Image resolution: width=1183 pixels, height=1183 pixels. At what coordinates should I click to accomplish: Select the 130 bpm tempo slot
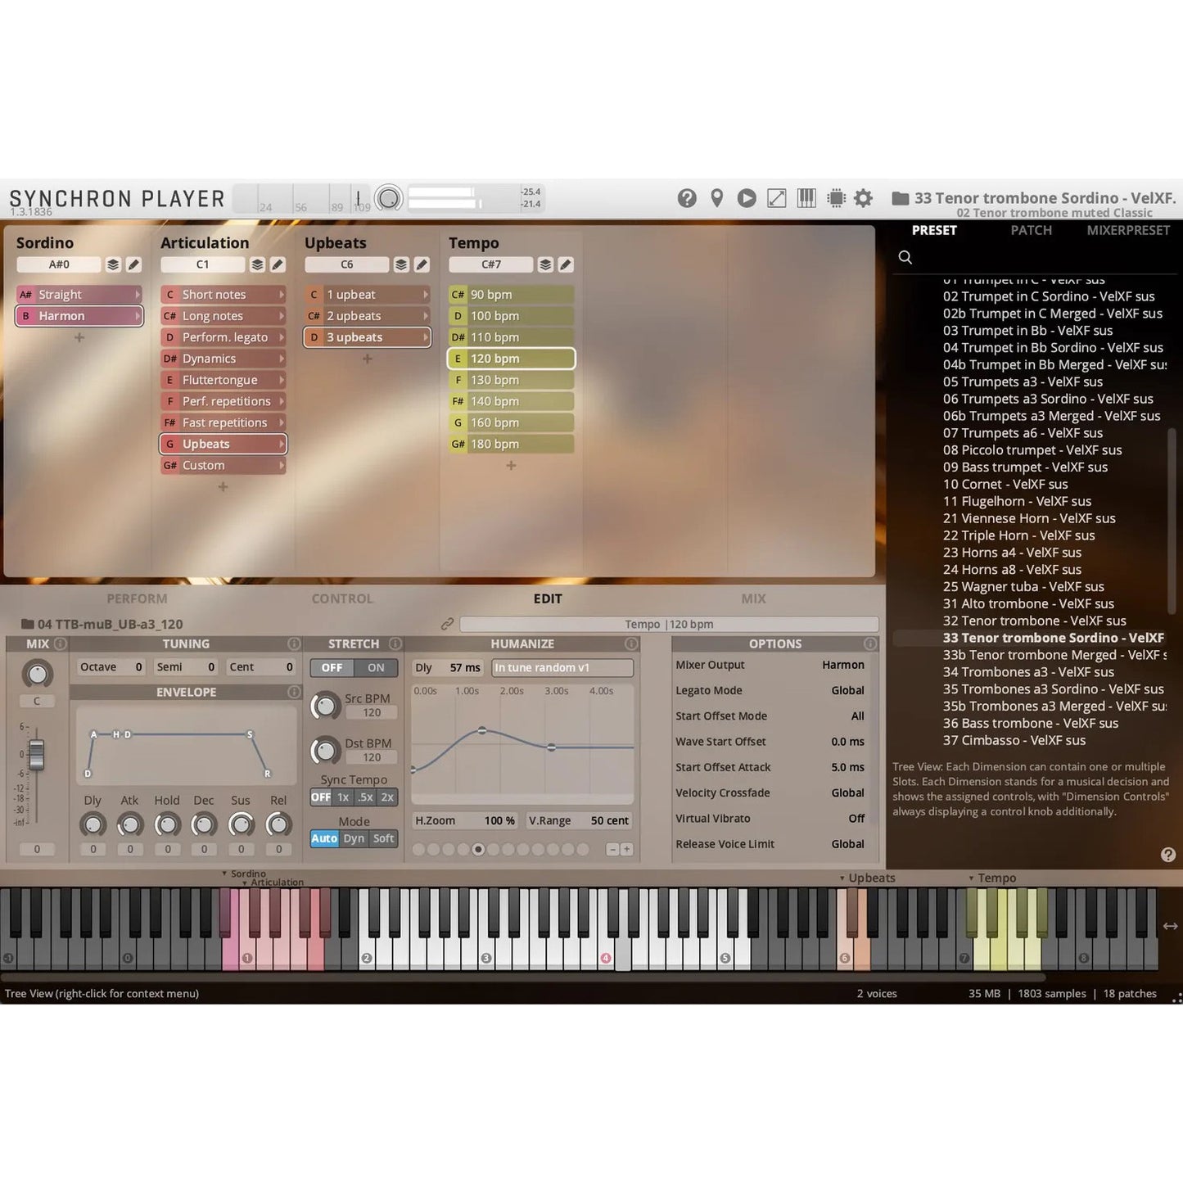(x=511, y=380)
